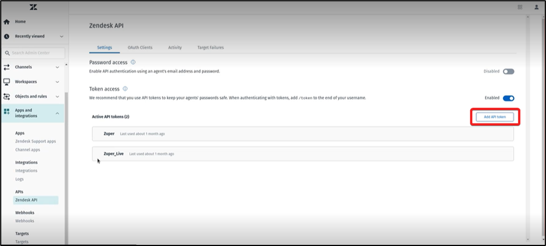Open the Integrations sidebar link
The image size is (546, 246).
(26, 170)
